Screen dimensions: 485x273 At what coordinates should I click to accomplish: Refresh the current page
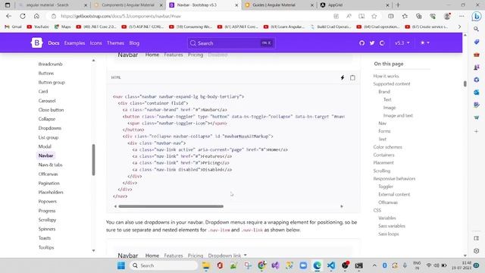click(x=23, y=16)
